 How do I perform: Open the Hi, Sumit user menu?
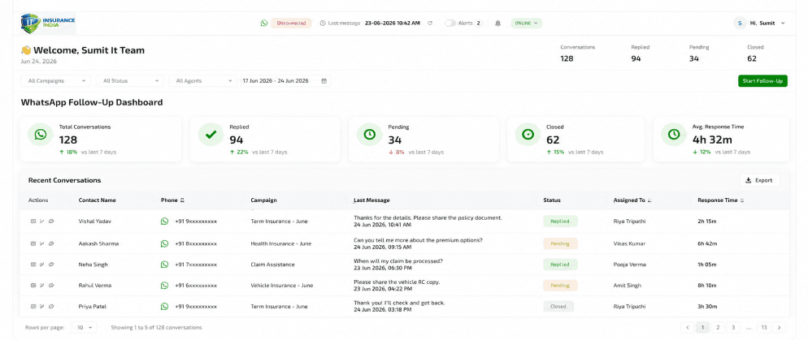coord(759,24)
